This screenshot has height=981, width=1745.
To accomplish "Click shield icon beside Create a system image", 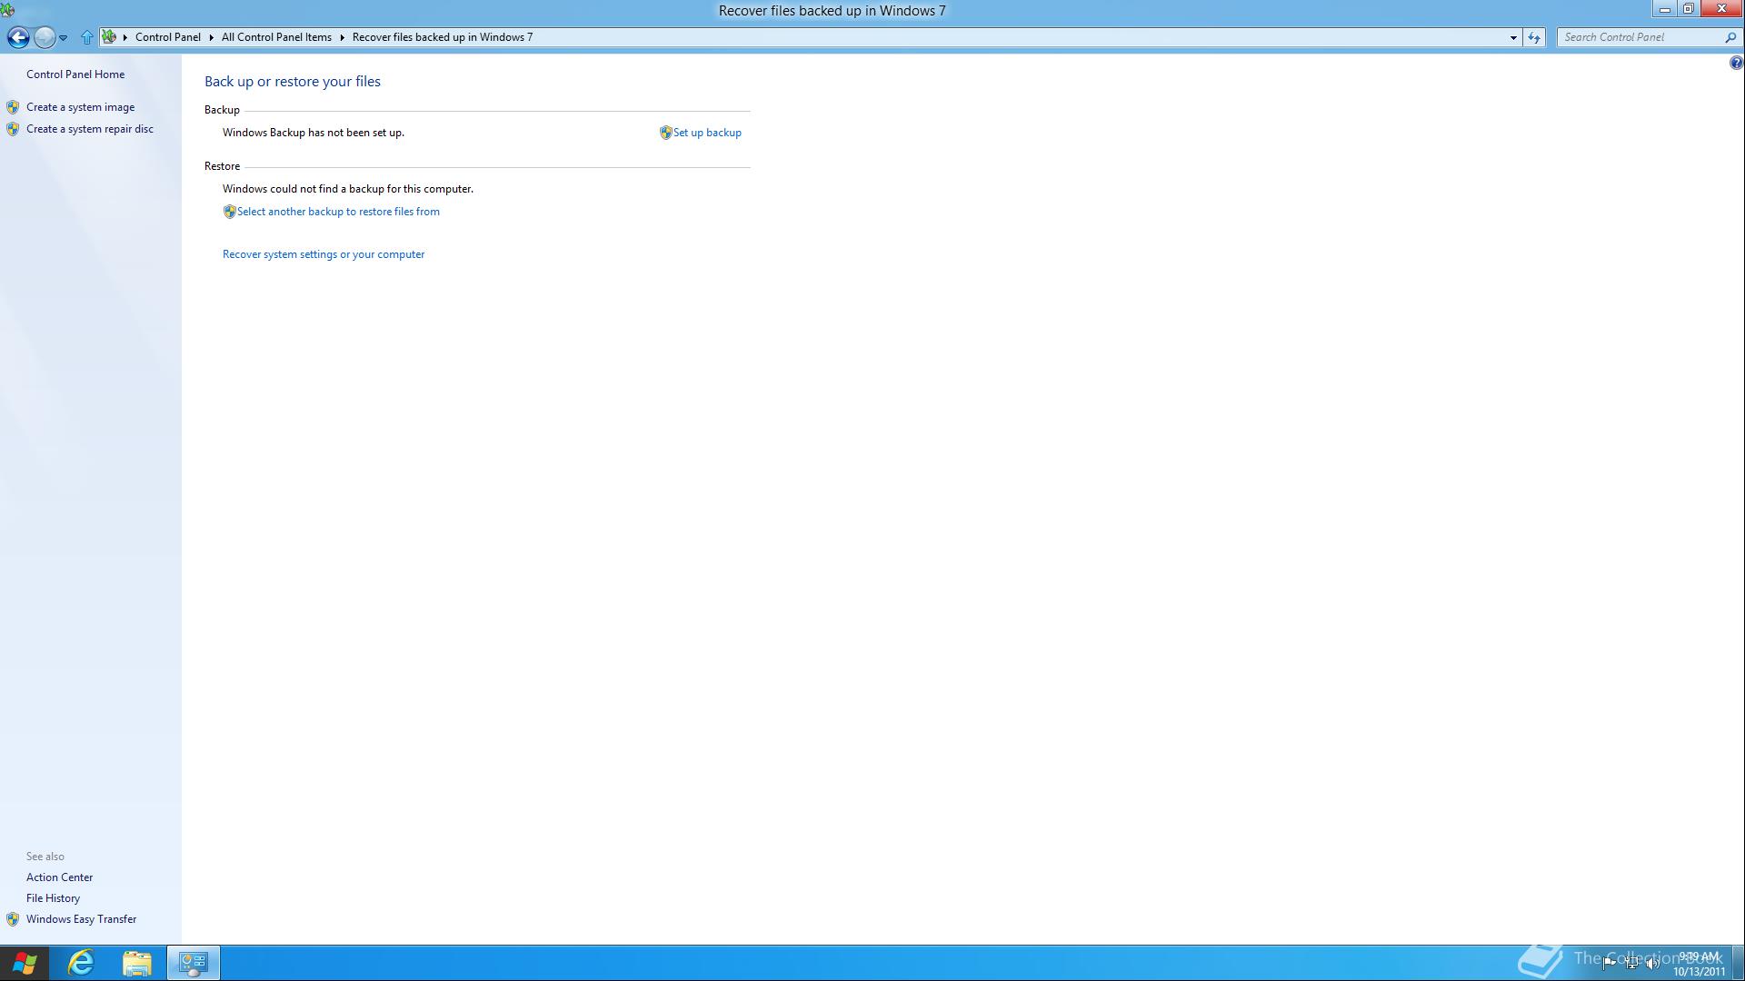I will pyautogui.click(x=13, y=107).
